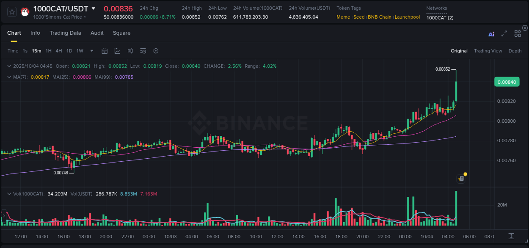Open the calendar date-selection tool
The height and width of the screenshot is (248, 529).
[x=105, y=51]
